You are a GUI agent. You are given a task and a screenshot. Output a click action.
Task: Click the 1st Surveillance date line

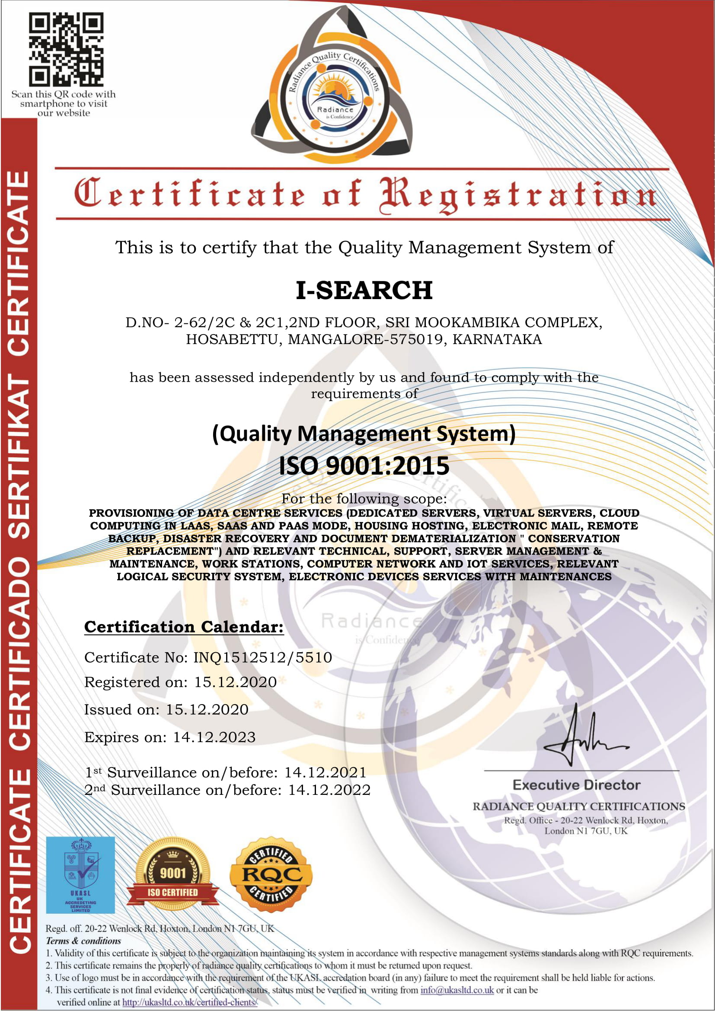coord(226,772)
